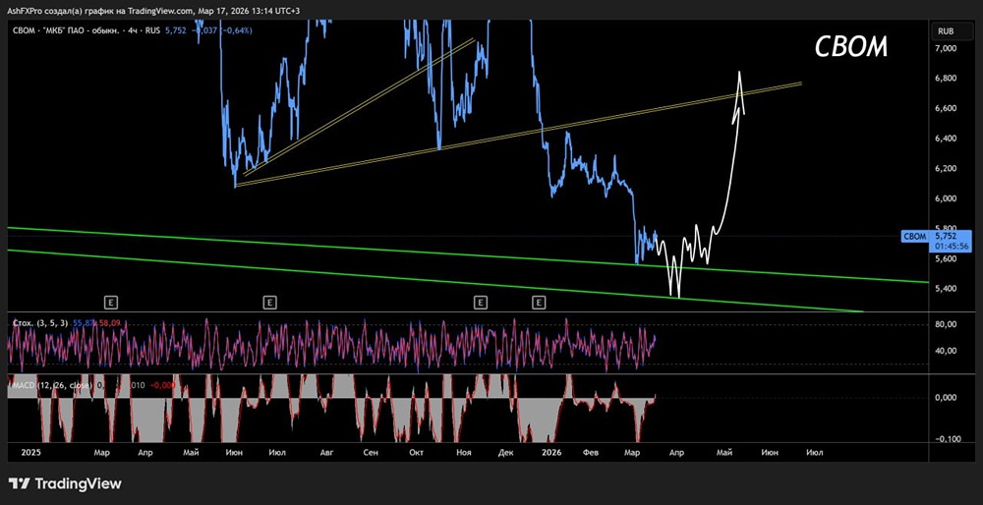The image size is (983, 505).
Task: Click the blue CBOM 5,752 price label
Action: pos(936,241)
